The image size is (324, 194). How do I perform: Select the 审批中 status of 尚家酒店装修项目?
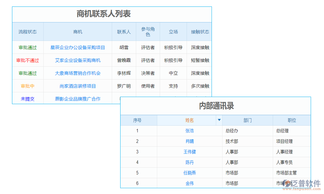28,86
